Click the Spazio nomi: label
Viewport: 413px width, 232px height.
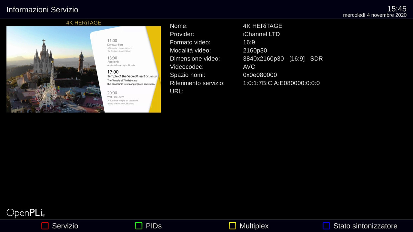[187, 75]
